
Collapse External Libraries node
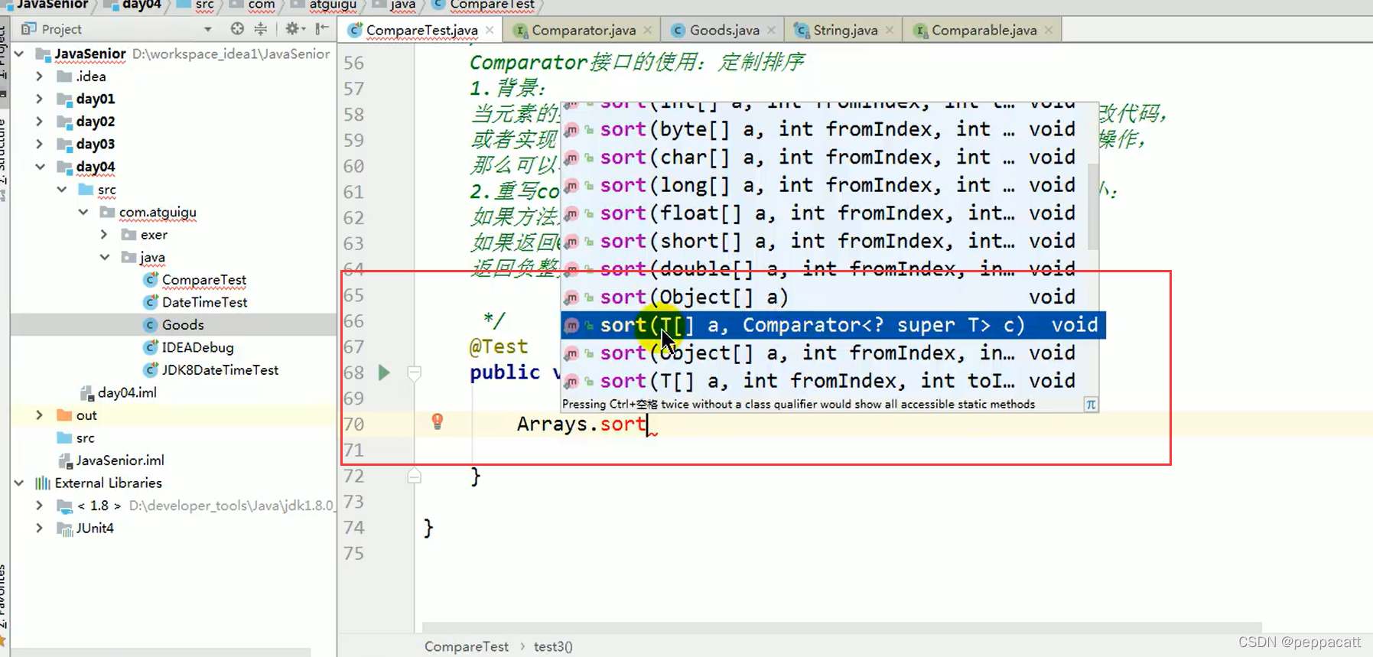pyautogui.click(x=19, y=483)
